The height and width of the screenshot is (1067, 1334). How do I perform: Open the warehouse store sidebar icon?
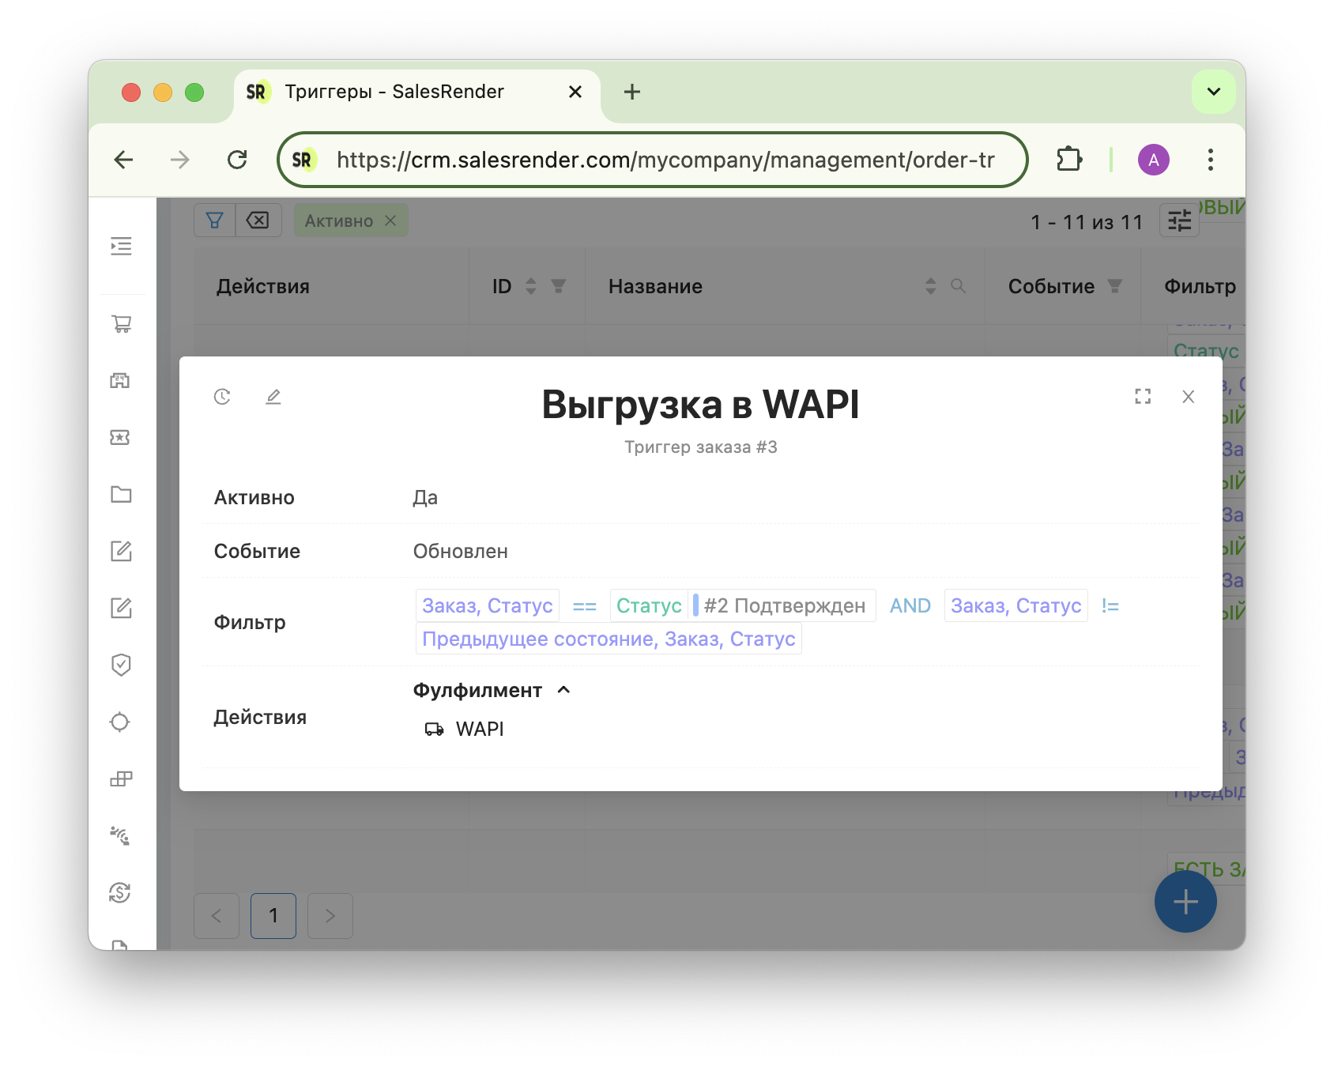121,380
